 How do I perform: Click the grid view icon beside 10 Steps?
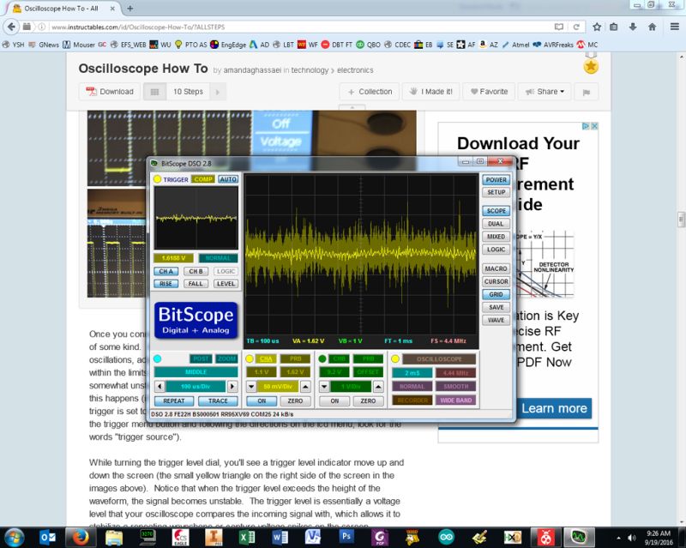pyautogui.click(x=154, y=92)
